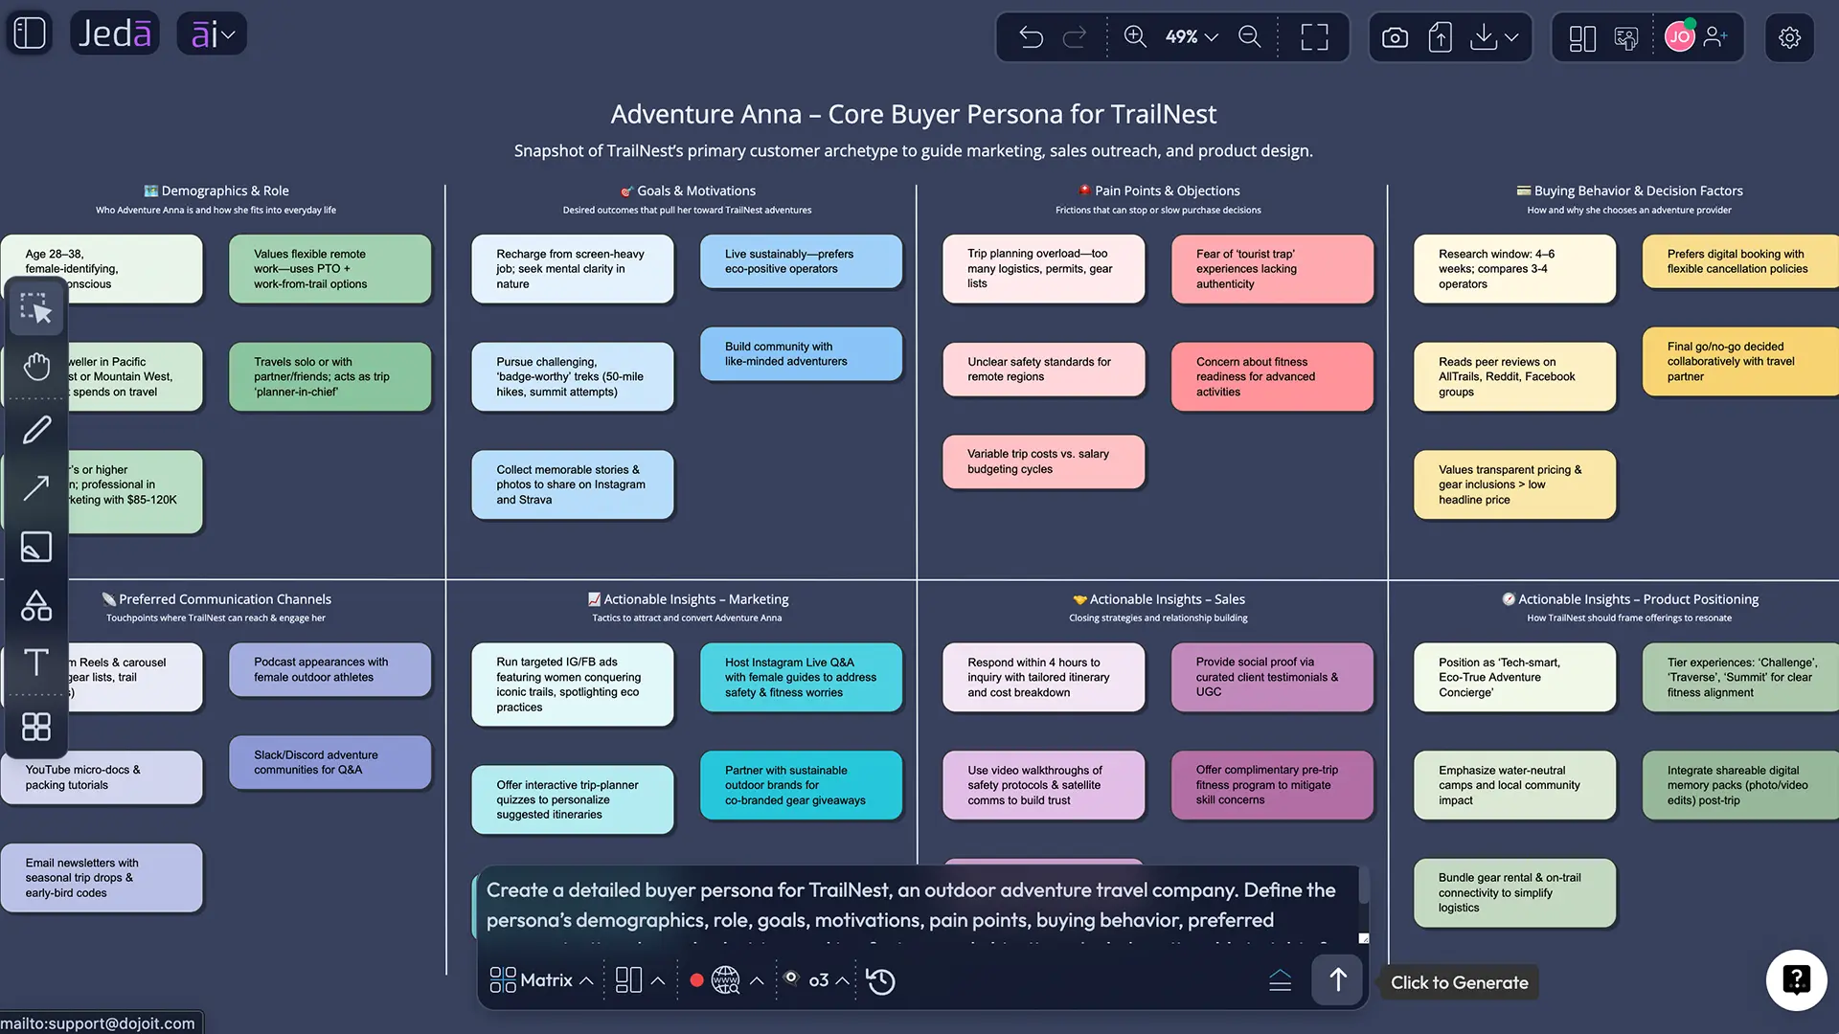Take a canvas screenshot with camera icon
1839x1034 pixels.
coord(1395,37)
